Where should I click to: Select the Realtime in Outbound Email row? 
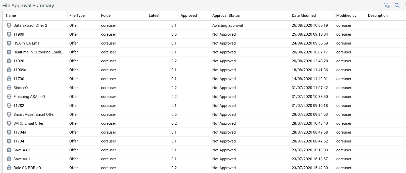38,52
